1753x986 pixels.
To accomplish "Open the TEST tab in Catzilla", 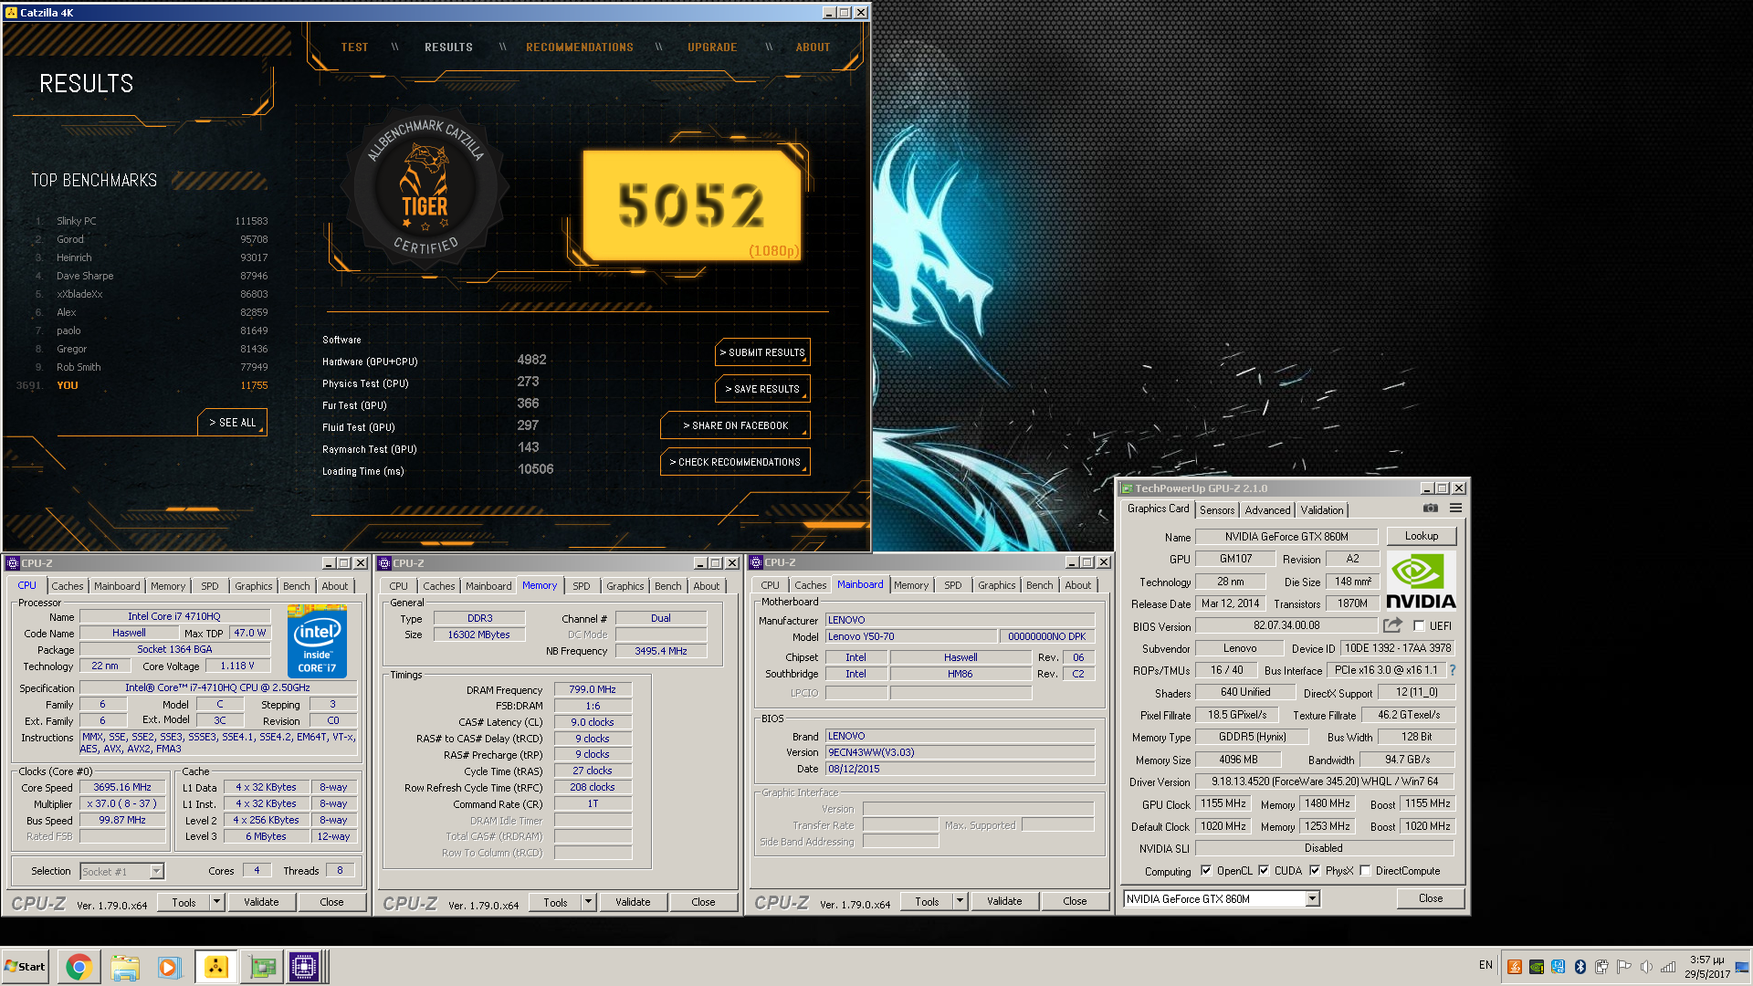I will coord(355,47).
